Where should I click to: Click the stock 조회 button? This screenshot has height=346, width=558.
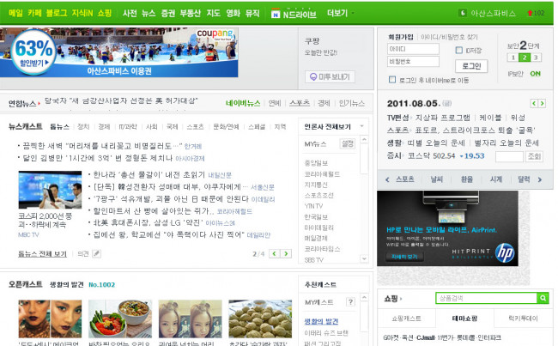coord(534,156)
